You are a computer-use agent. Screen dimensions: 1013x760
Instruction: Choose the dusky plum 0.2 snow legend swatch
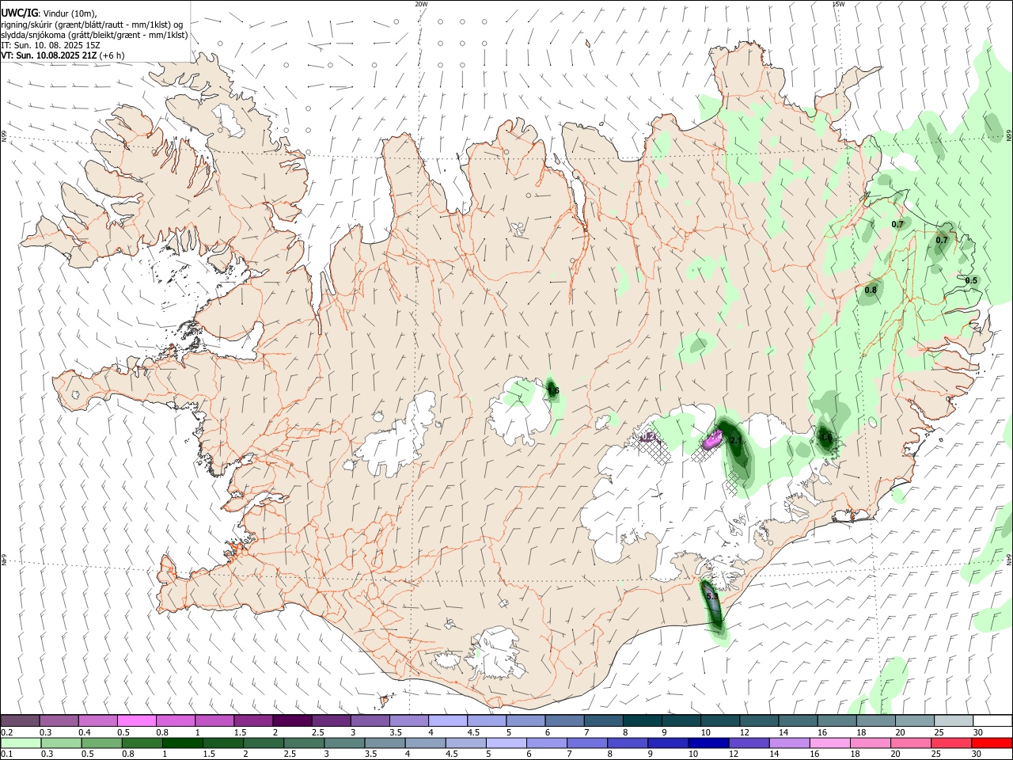(21, 720)
